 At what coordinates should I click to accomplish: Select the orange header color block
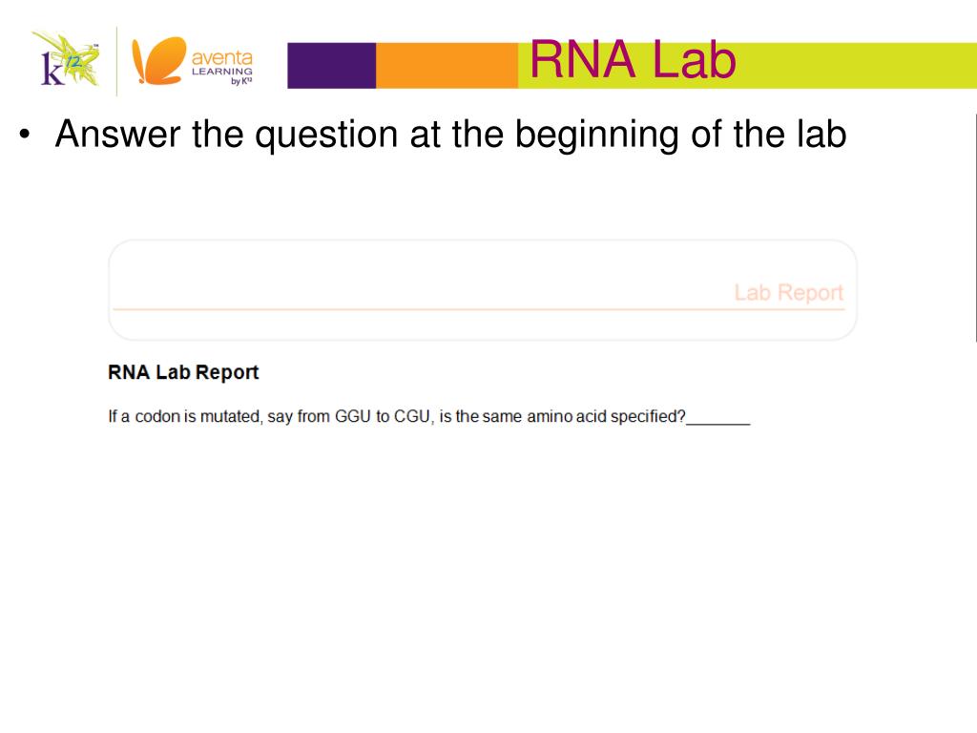(447, 66)
